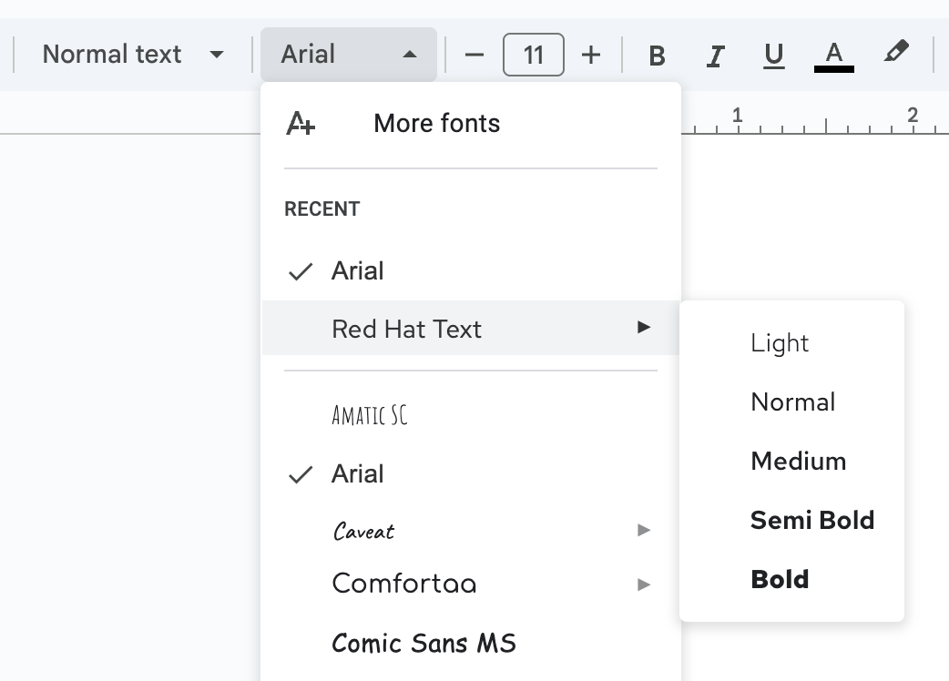Select the Medium font weight
The image size is (949, 681).
(x=791, y=461)
